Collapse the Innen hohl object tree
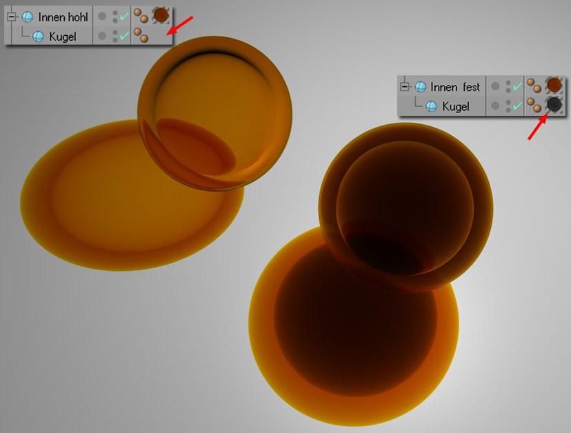 coord(11,16)
